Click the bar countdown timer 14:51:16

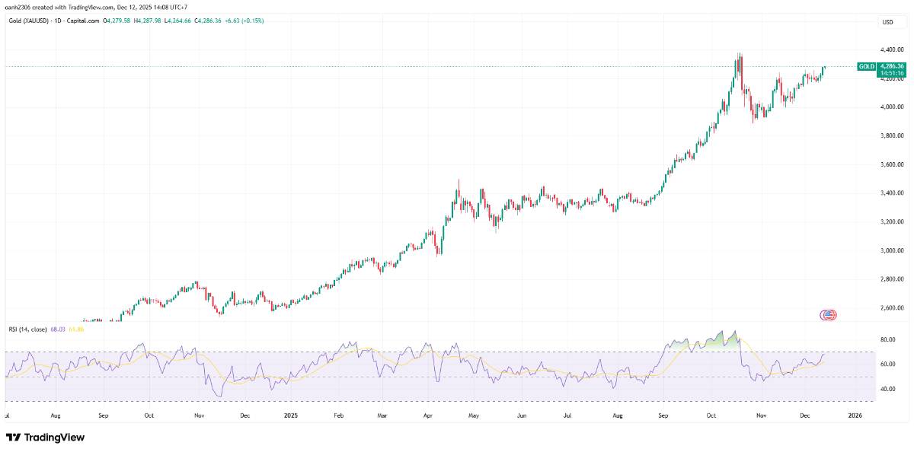click(x=891, y=73)
